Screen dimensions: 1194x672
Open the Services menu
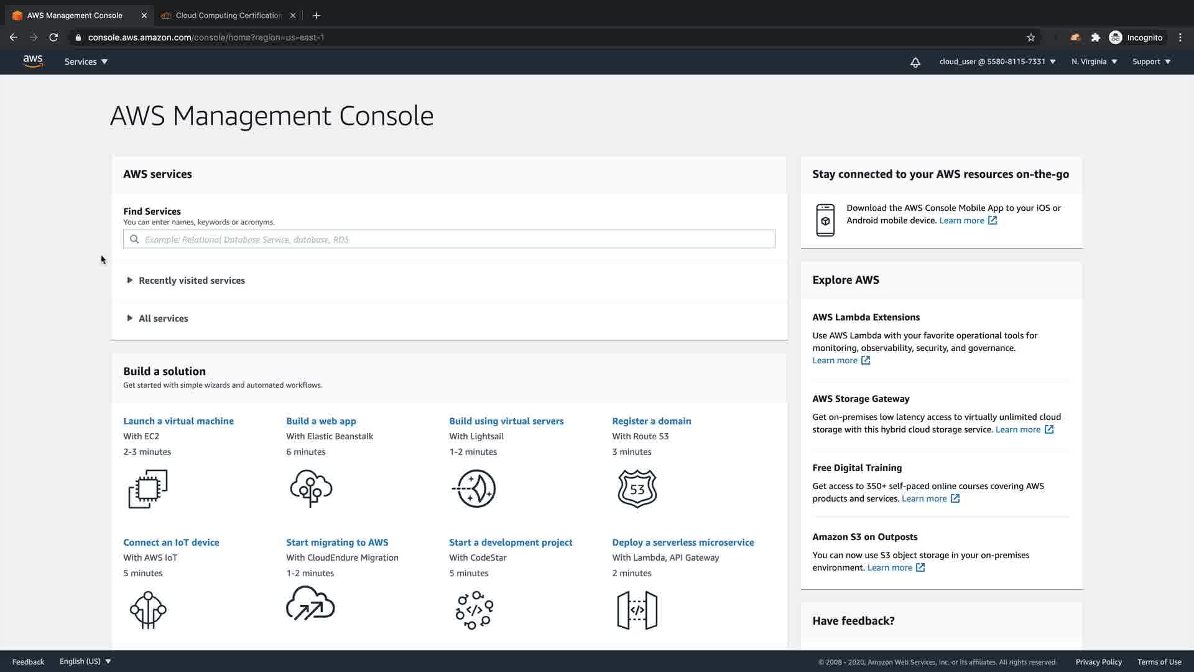coord(86,62)
